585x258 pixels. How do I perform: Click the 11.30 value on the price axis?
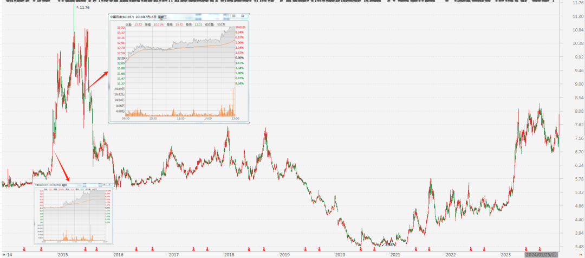click(578, 16)
